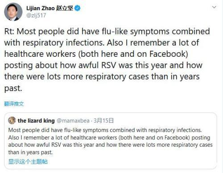This screenshot has height=173, width=223.
Task: Click the word Facebook in quoted tweet
Action: (x=177, y=138)
